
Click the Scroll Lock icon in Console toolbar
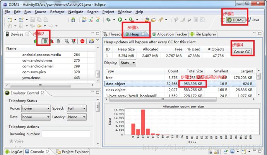(217, 152)
